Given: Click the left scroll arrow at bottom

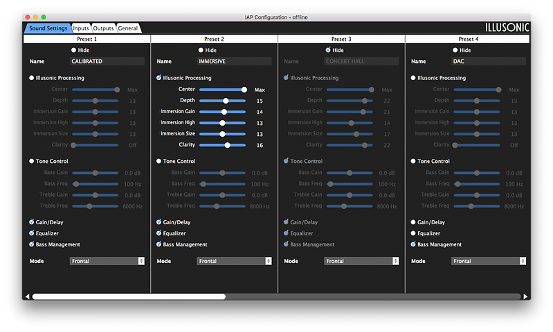Looking at the screenshot, I should tap(28, 297).
